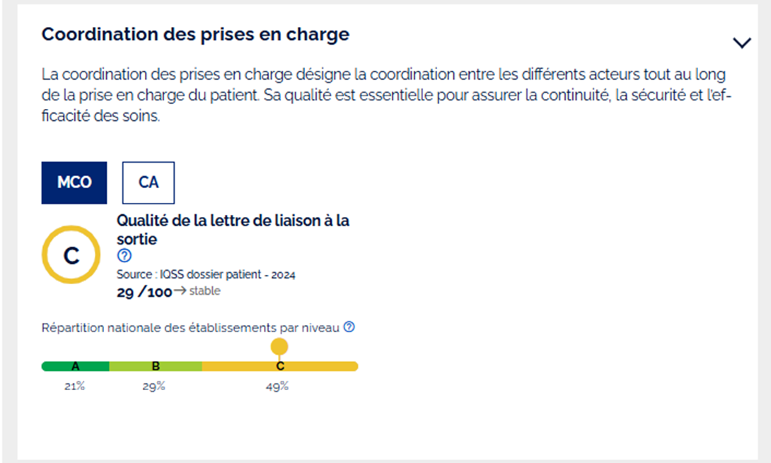Collapse the Coordination des prises en charge section
This screenshot has height=463, width=771.
741,43
